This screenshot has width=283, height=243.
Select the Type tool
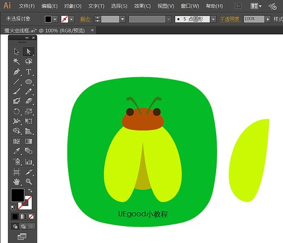28,72
